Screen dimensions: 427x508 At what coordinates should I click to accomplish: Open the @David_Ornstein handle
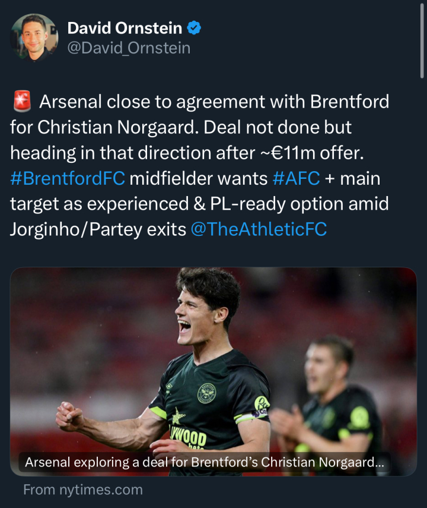coord(129,48)
